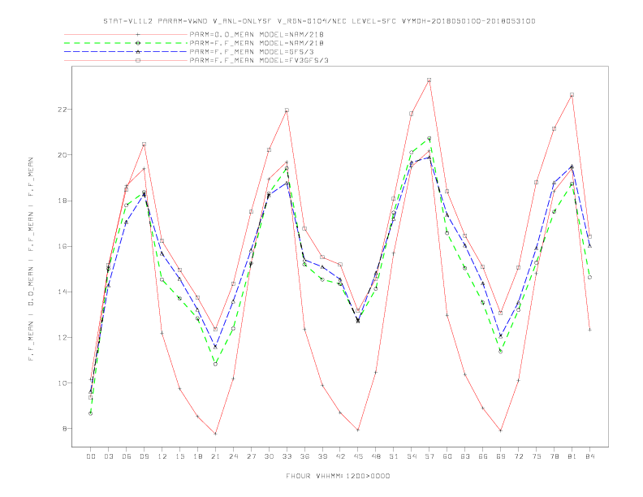Click the square marker in the FV3GFS legend line

click(138, 60)
